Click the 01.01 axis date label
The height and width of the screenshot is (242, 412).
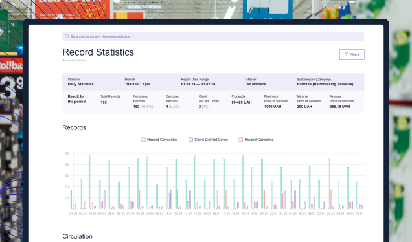click(73, 214)
